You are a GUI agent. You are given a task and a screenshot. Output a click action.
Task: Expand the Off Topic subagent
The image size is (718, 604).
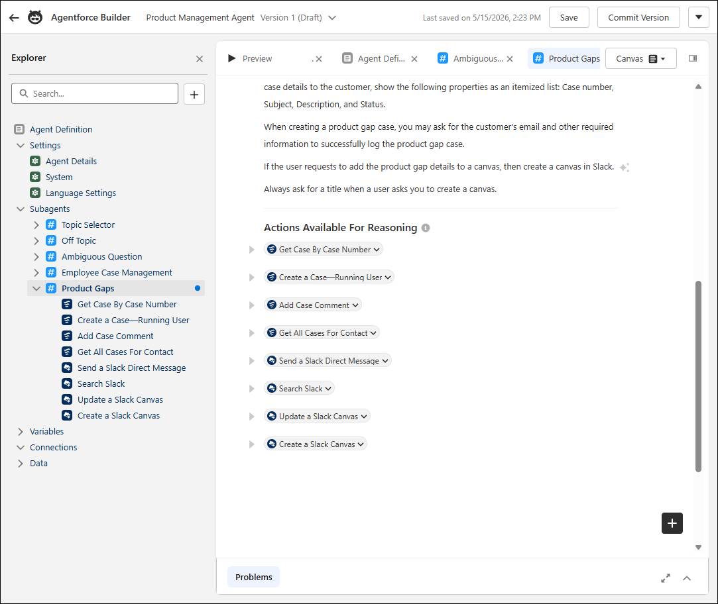[36, 240]
